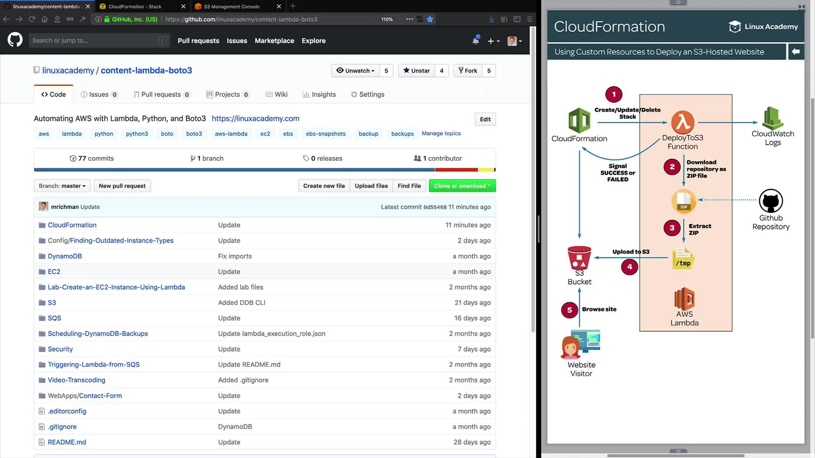Open the linuxacademy.com link
The width and height of the screenshot is (815, 458).
[x=256, y=118]
